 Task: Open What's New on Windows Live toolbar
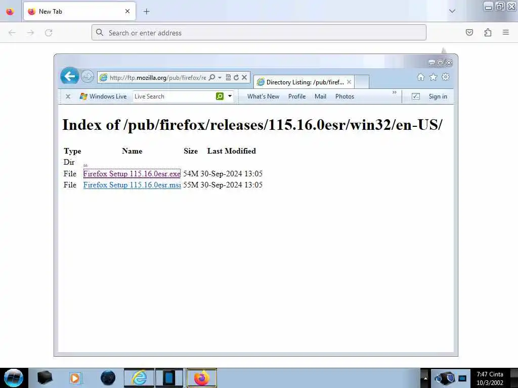point(263,96)
